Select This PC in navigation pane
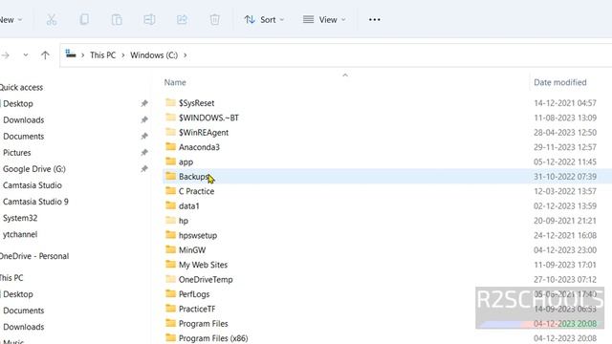 [11, 278]
